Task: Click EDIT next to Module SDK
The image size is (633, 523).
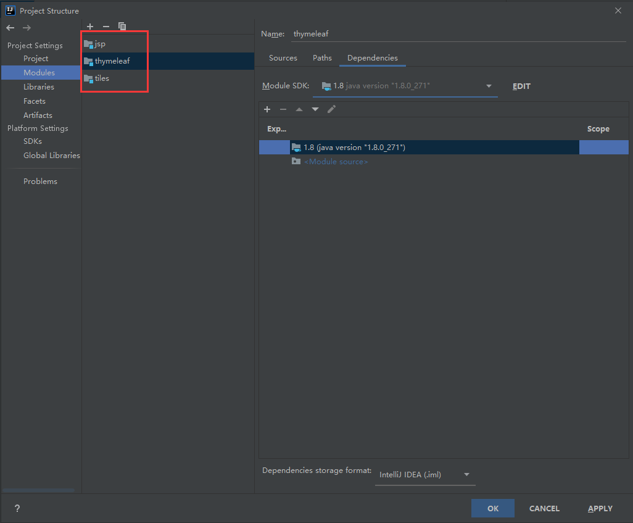Action: coord(521,86)
